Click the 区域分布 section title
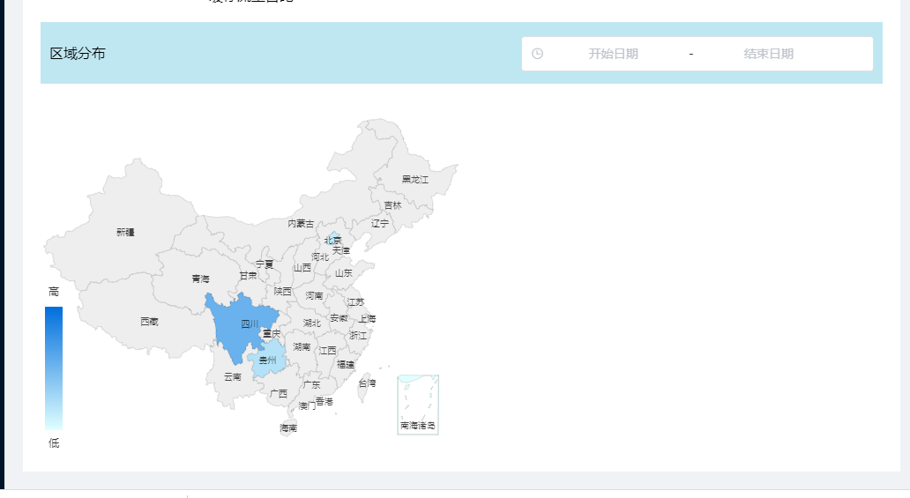Viewport: 910px width, 498px height. pos(78,54)
